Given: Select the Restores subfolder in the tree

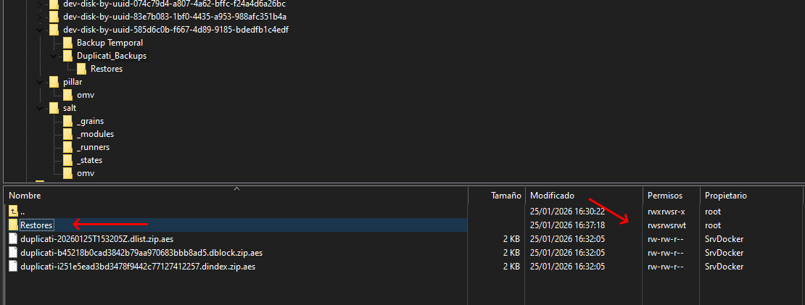Looking at the screenshot, I should (x=106, y=69).
